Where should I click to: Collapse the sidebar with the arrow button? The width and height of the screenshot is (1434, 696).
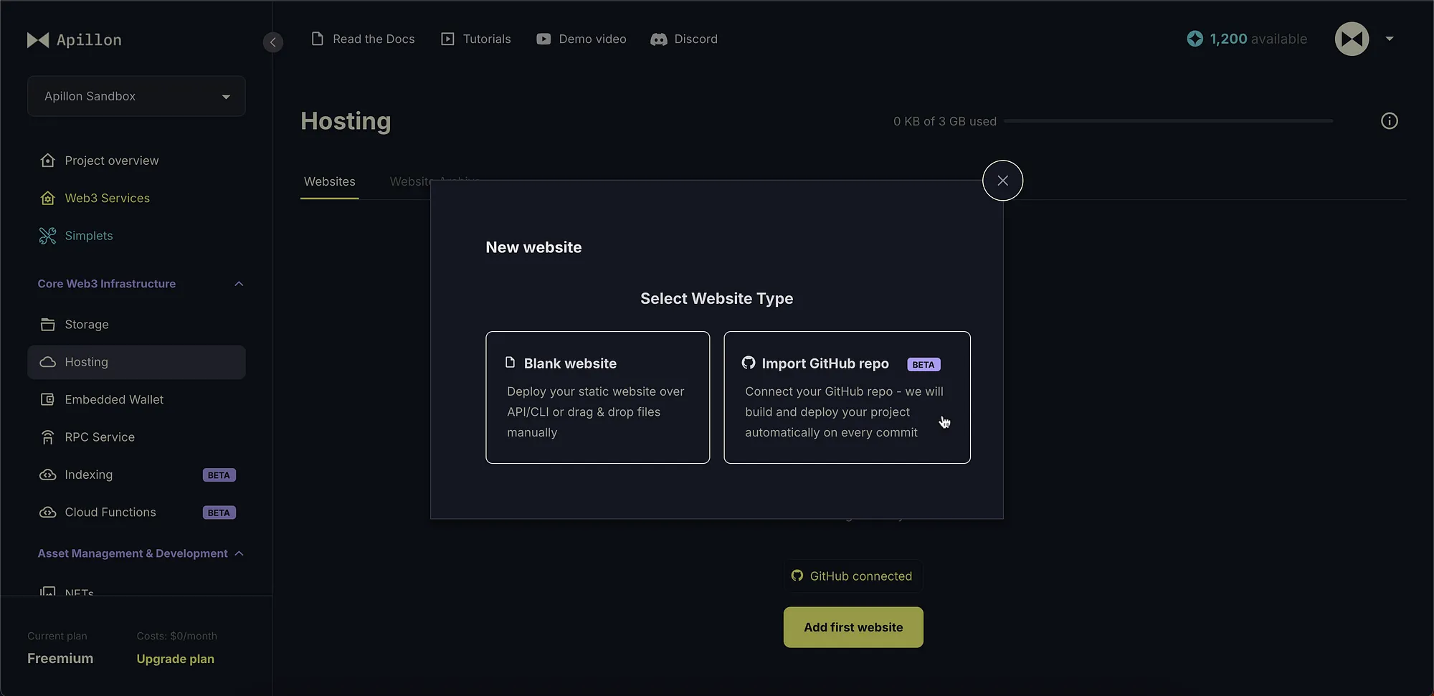[273, 42]
